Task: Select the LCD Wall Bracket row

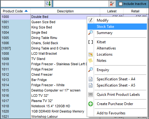Action: point(44,53)
